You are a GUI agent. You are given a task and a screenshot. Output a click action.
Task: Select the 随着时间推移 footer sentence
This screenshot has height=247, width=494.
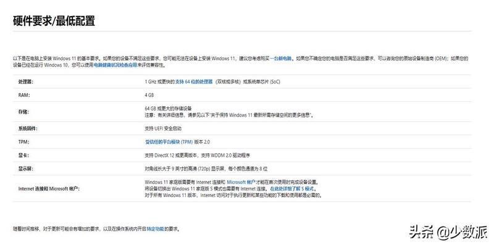(x=96, y=229)
